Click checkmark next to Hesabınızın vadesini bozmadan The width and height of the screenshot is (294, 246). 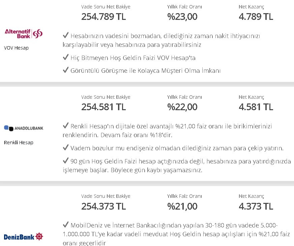pos(66,35)
